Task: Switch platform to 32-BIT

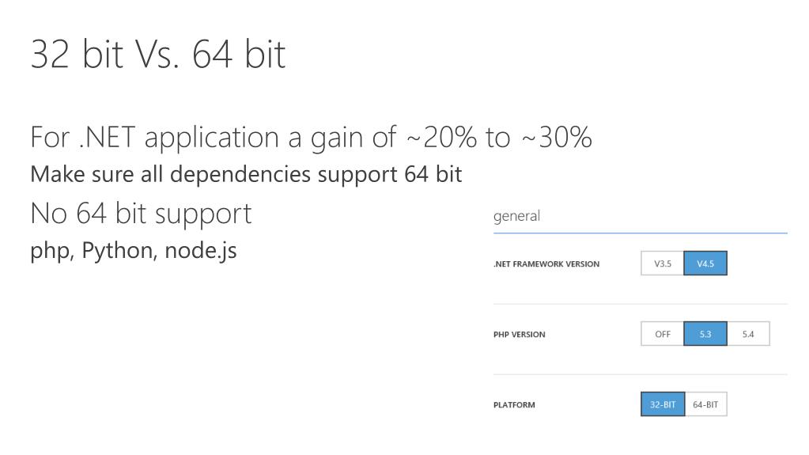Action: coord(663,404)
